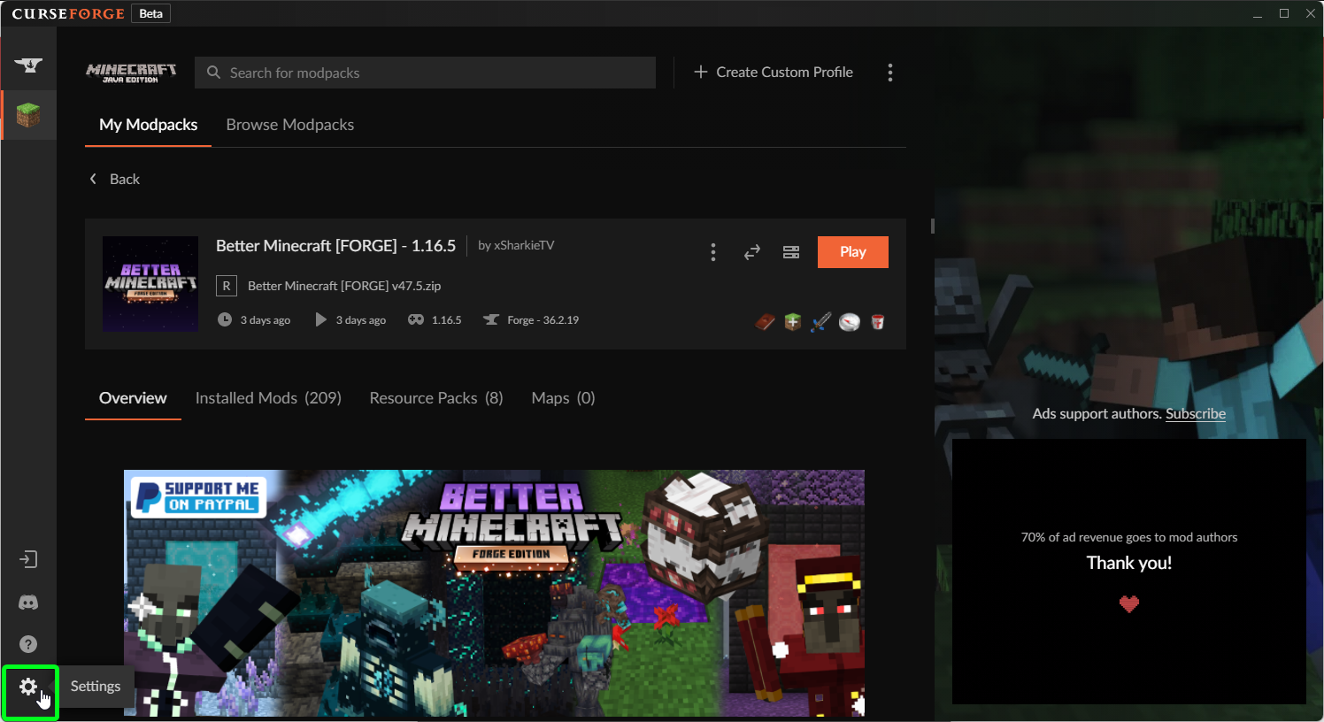Click the Support Me on PayPal badge
Image resolution: width=1324 pixels, height=722 pixels.
click(196, 495)
